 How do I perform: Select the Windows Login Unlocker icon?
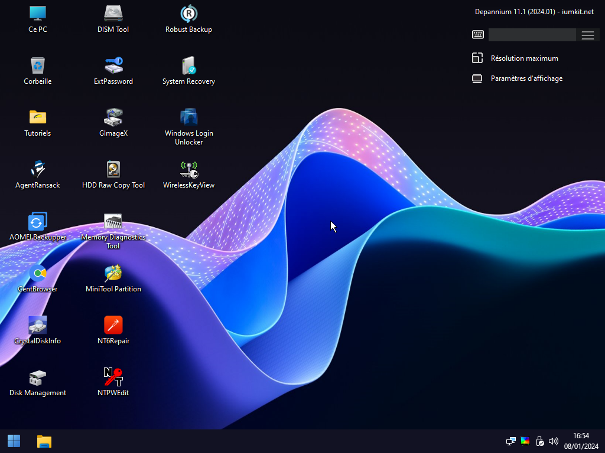tap(188, 127)
